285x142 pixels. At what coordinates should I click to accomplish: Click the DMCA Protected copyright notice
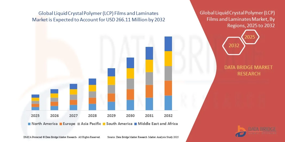(61, 137)
